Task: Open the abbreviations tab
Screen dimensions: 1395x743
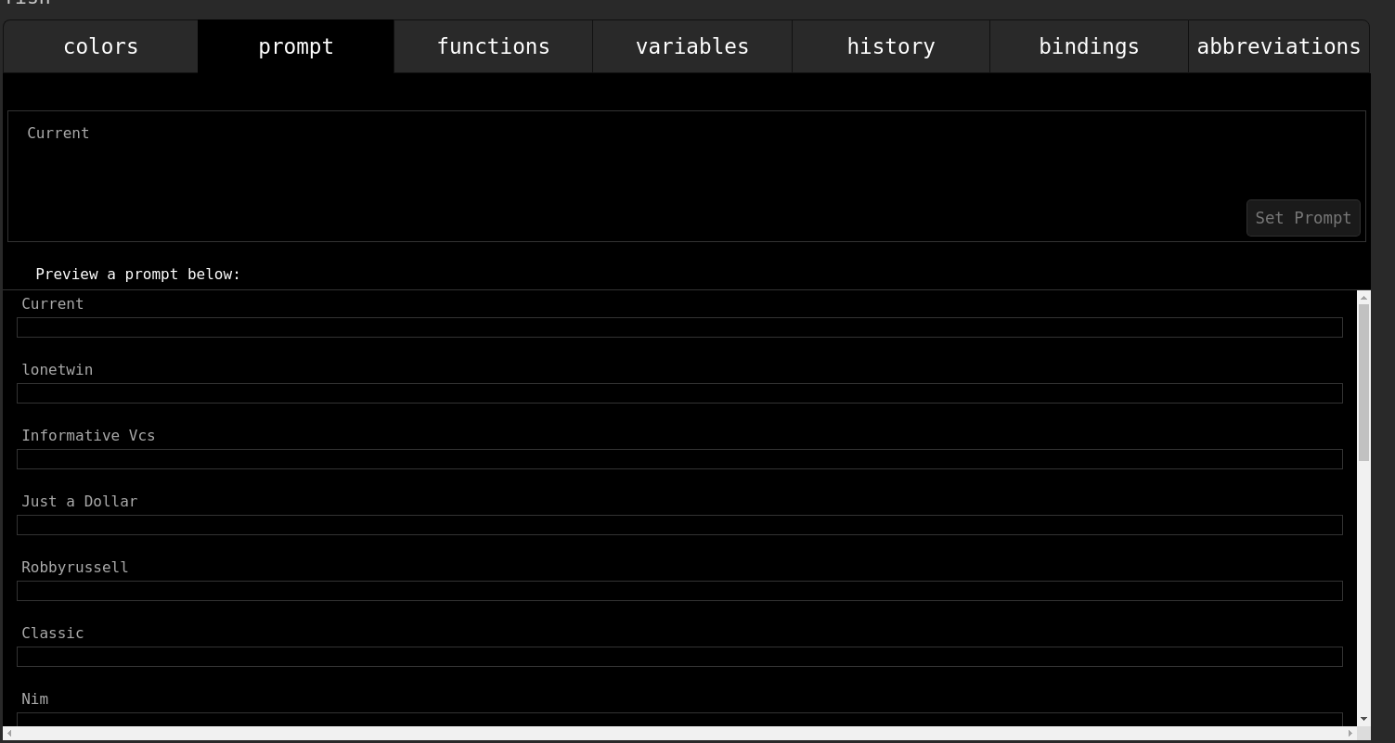Action: coord(1279,46)
